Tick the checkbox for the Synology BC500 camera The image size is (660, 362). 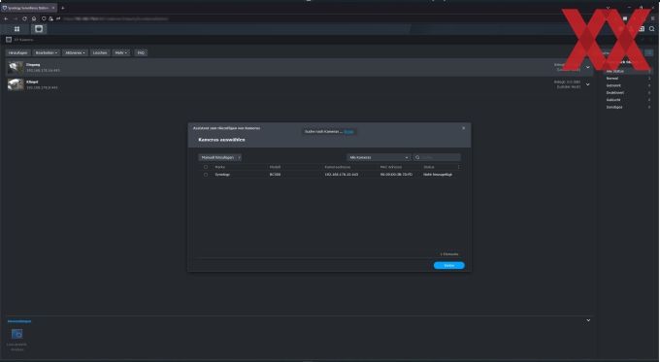(x=206, y=175)
